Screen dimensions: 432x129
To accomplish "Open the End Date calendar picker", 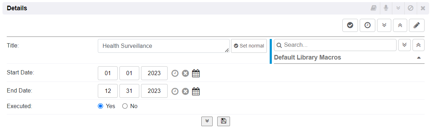I will pos(196,91).
